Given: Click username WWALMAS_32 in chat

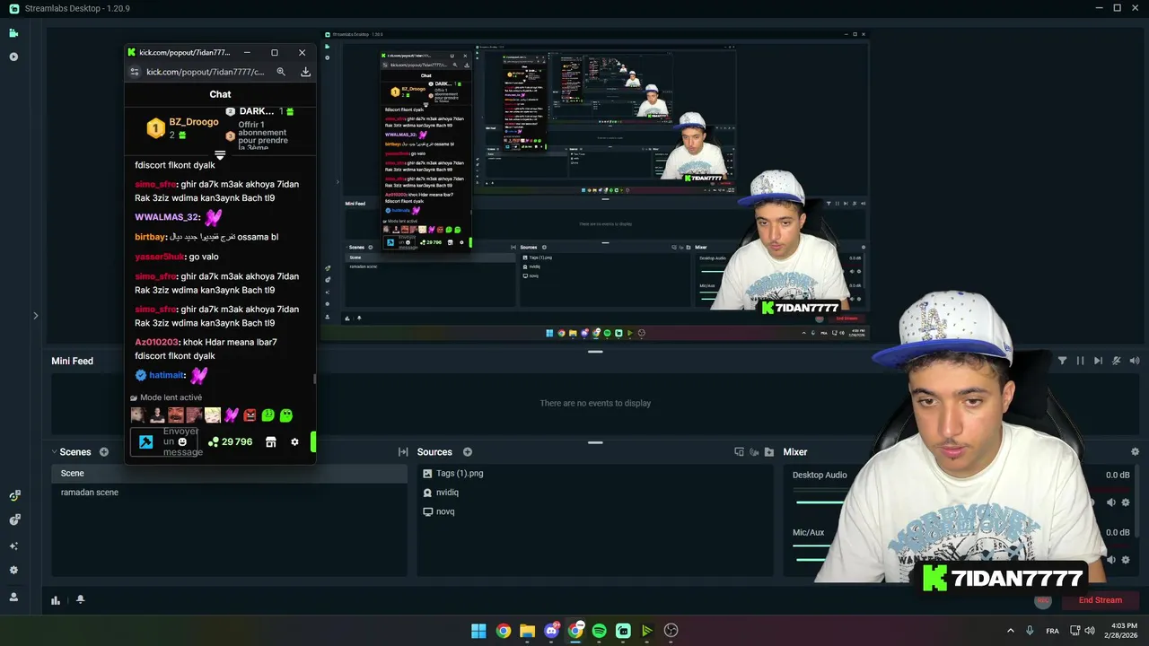Looking at the screenshot, I should pos(166,217).
